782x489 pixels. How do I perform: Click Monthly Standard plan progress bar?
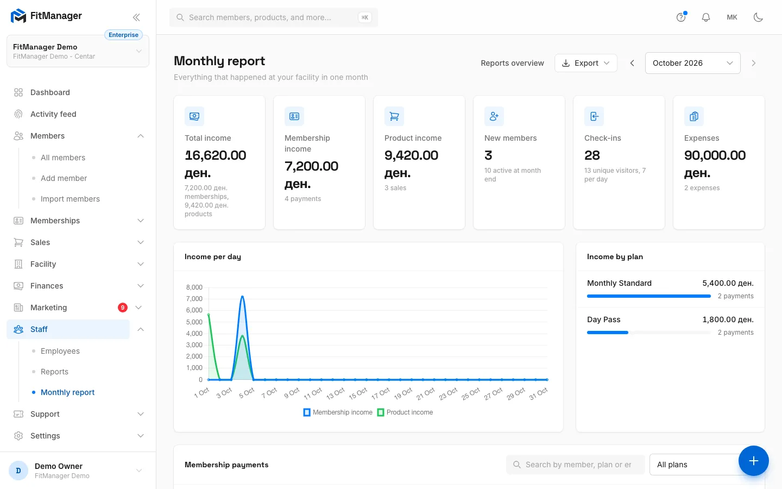tap(649, 296)
